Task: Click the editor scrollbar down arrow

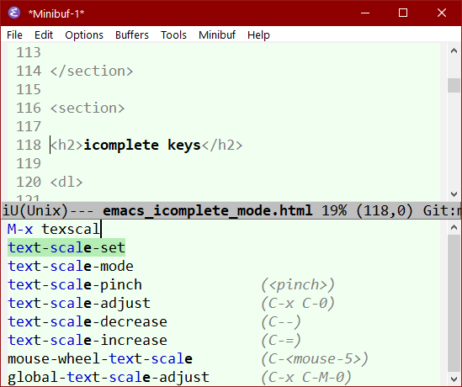Action: tap(454, 194)
